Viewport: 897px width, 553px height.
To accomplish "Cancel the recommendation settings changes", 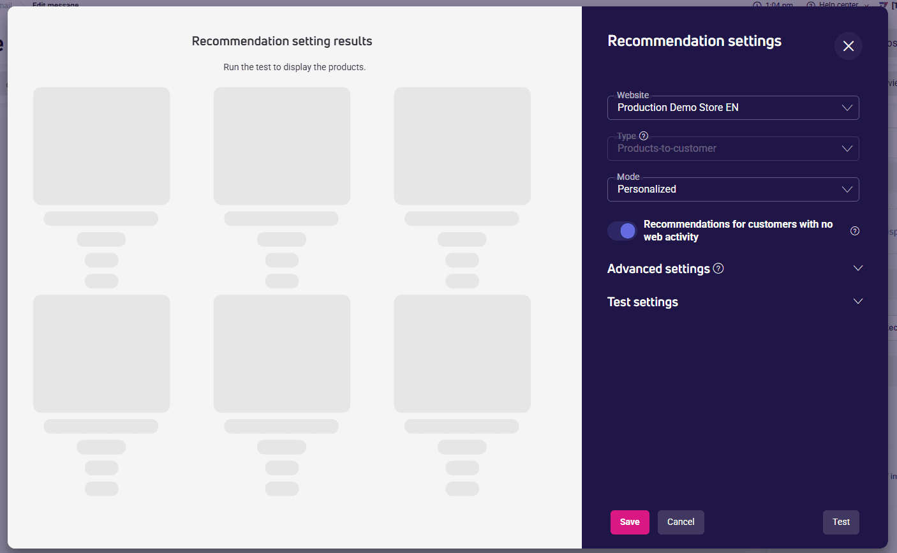I will click(x=681, y=522).
